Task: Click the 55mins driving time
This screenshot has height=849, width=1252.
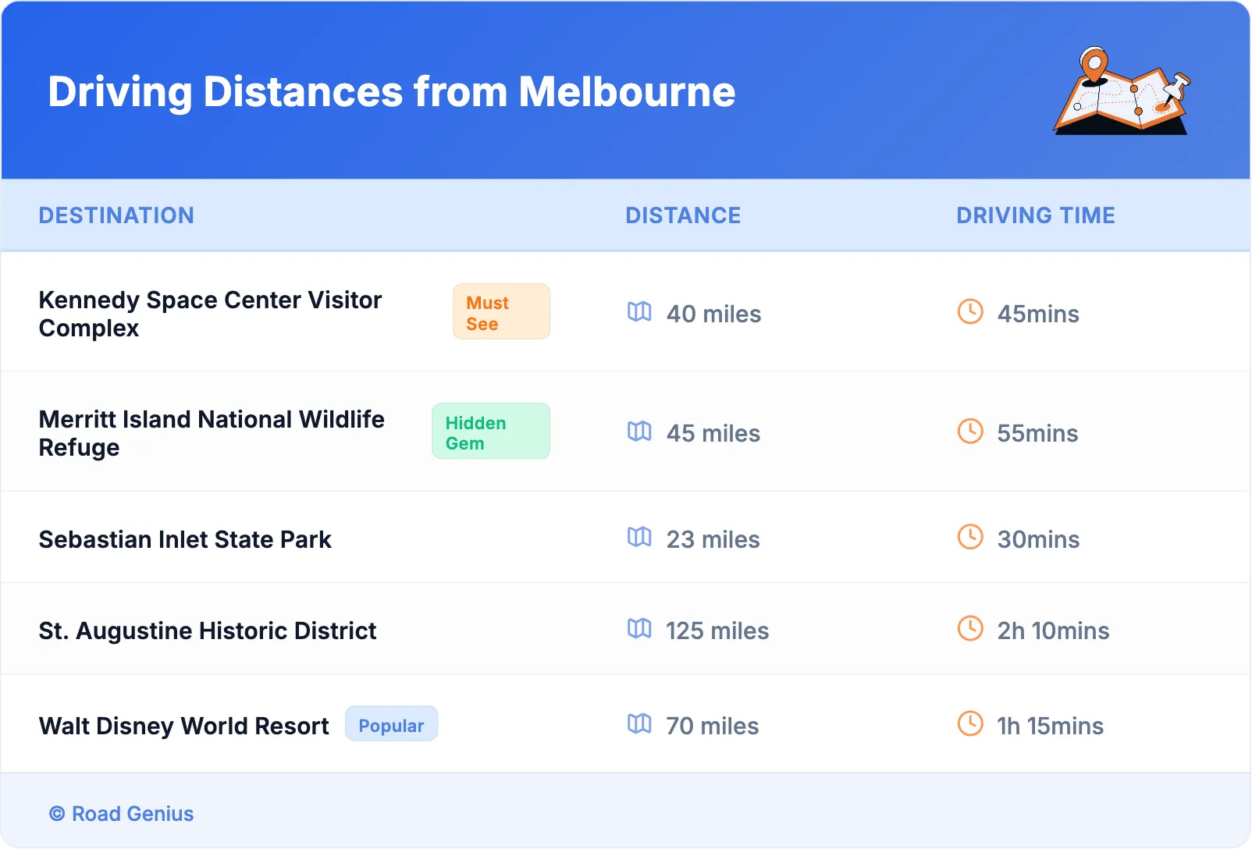Action: coord(1037,433)
